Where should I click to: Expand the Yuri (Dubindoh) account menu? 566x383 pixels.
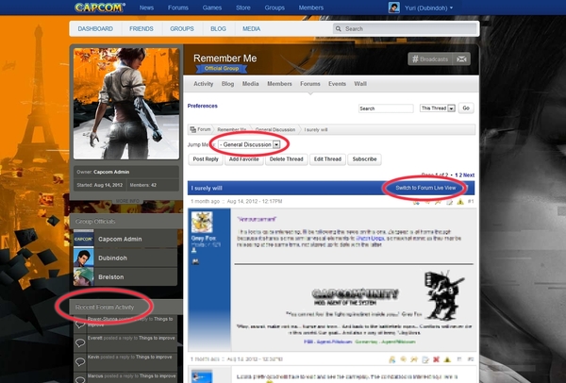[427, 8]
